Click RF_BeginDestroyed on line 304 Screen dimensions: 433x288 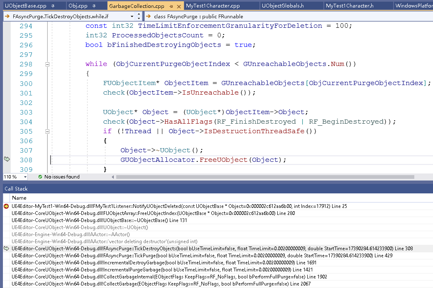pos(346,122)
